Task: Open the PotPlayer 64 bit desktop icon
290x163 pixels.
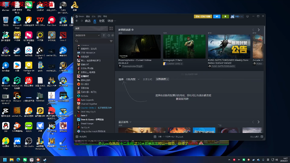Action: point(29,68)
